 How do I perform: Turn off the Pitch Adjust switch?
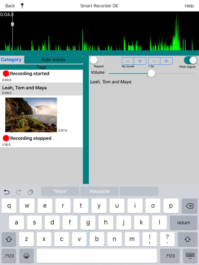pos(191,60)
